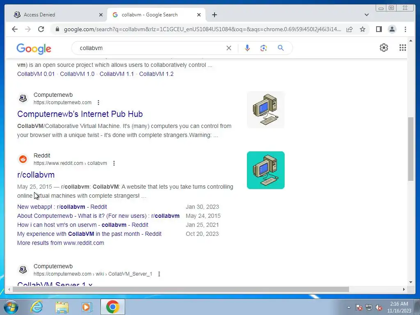
Task: Go back with the browser back arrow
Action: (15, 29)
